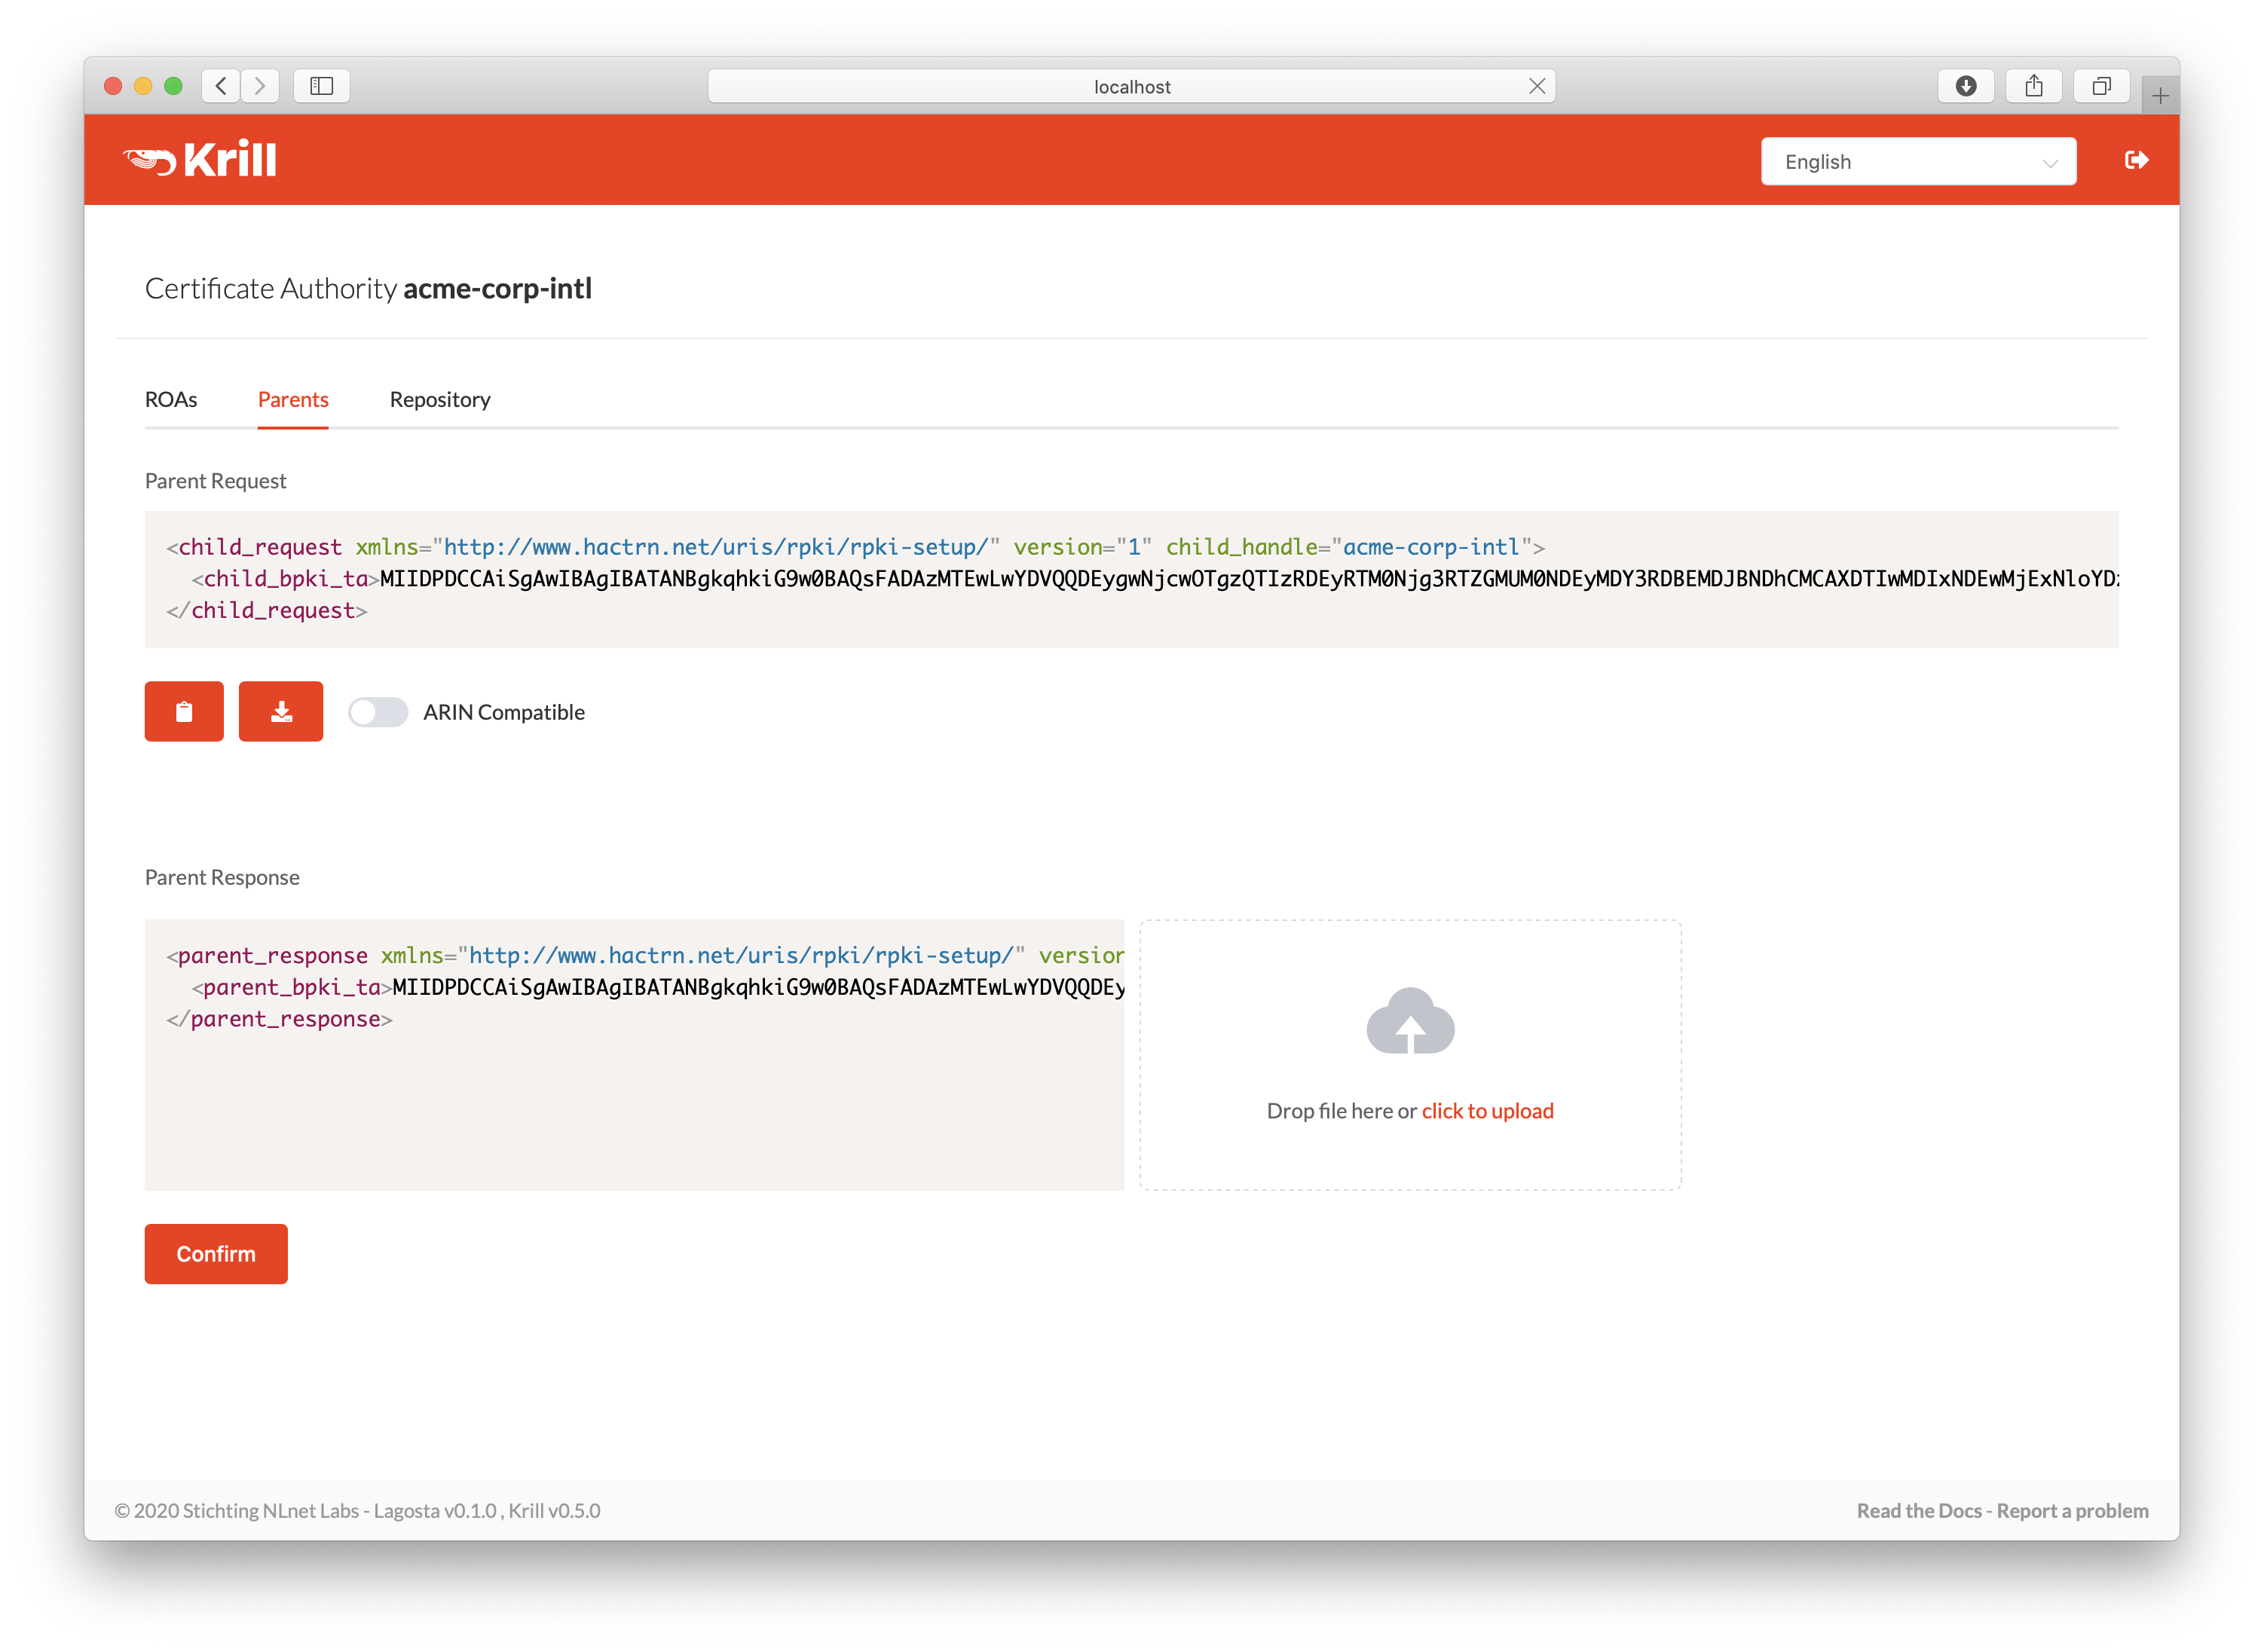Click the 'click to upload' link
2264x1652 pixels.
click(x=1487, y=1111)
